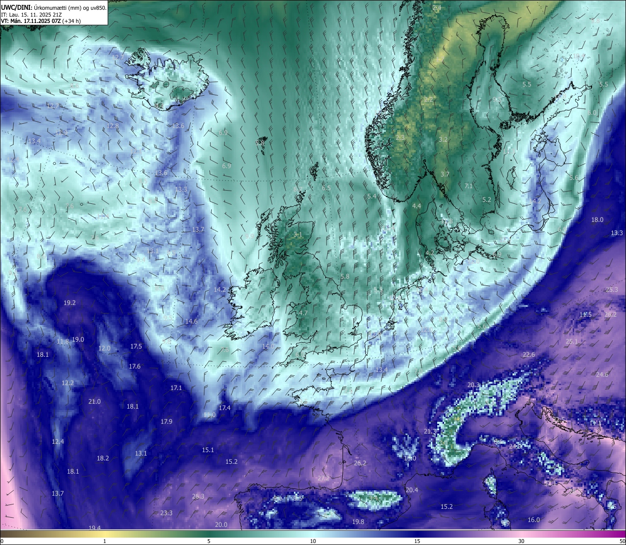Viewport: 626px width, 545px height.
Task: Click the '30' tick label on the color scale
Action: [x=521, y=541]
